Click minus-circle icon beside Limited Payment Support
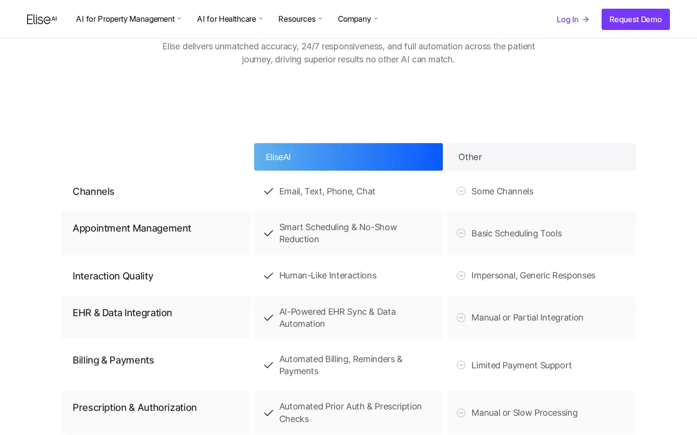The height and width of the screenshot is (435, 697). coord(461,365)
